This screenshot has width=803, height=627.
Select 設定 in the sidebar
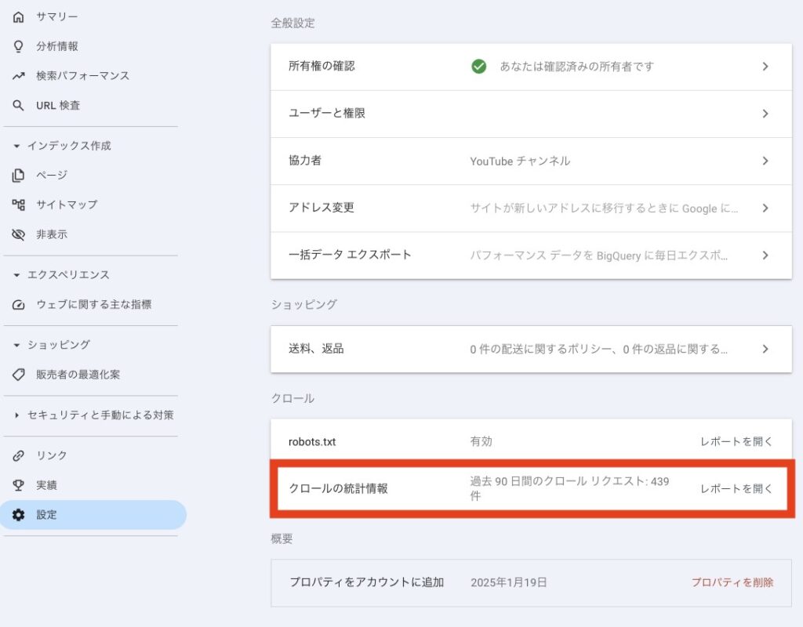pos(47,515)
